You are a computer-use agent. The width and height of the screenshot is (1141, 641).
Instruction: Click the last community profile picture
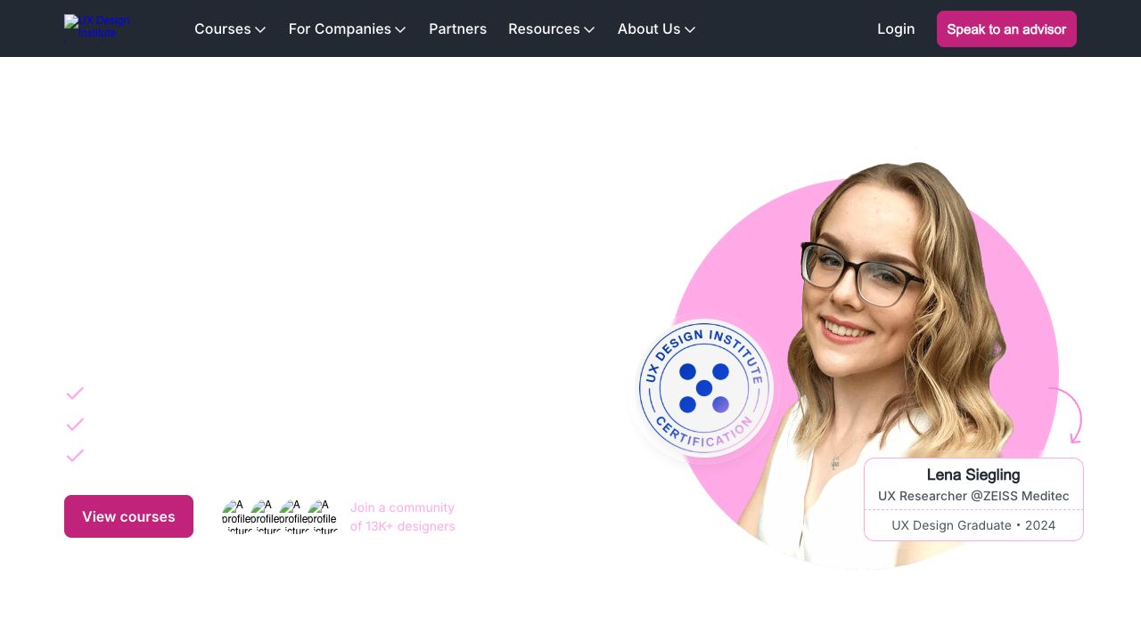(323, 516)
